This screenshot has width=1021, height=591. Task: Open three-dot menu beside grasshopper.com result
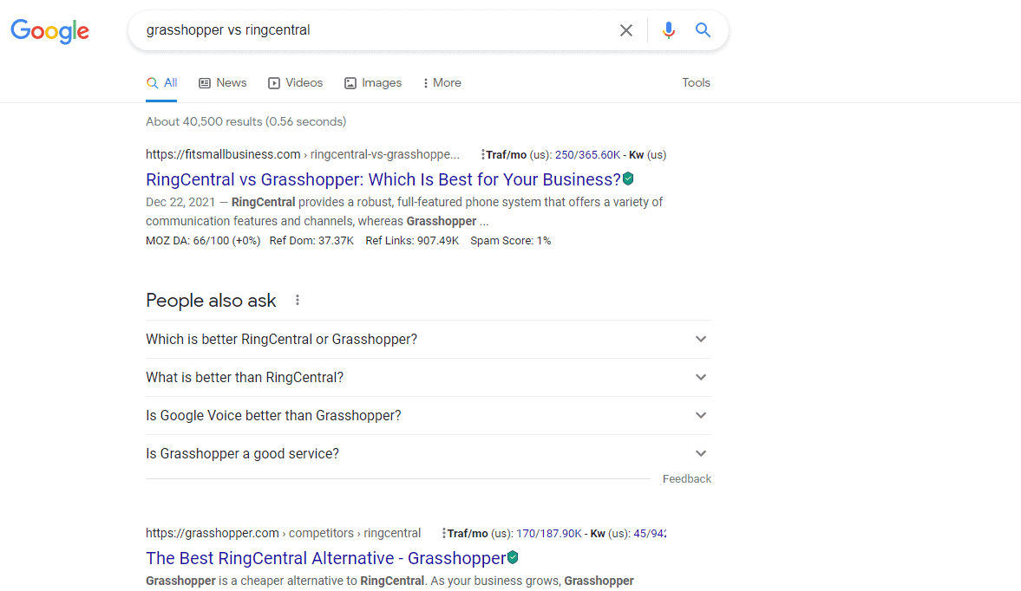click(x=444, y=533)
